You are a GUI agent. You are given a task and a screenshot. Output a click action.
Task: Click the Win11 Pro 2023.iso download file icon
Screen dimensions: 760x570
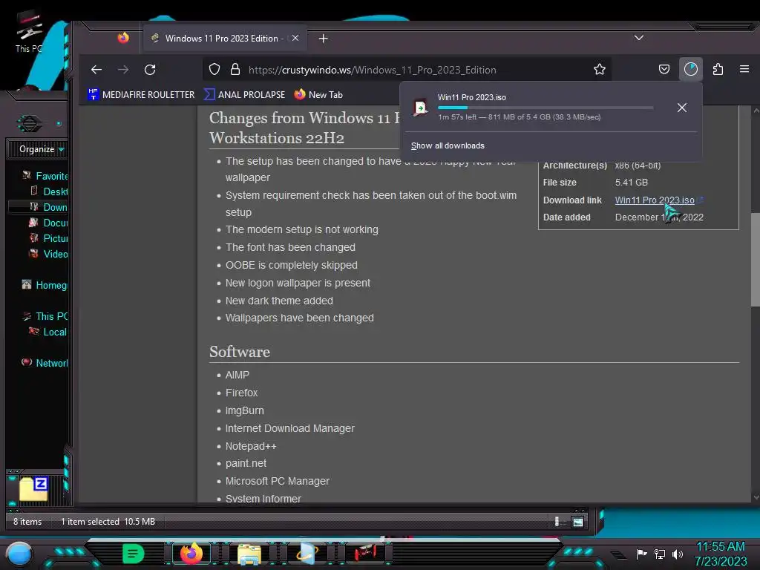pyautogui.click(x=421, y=107)
